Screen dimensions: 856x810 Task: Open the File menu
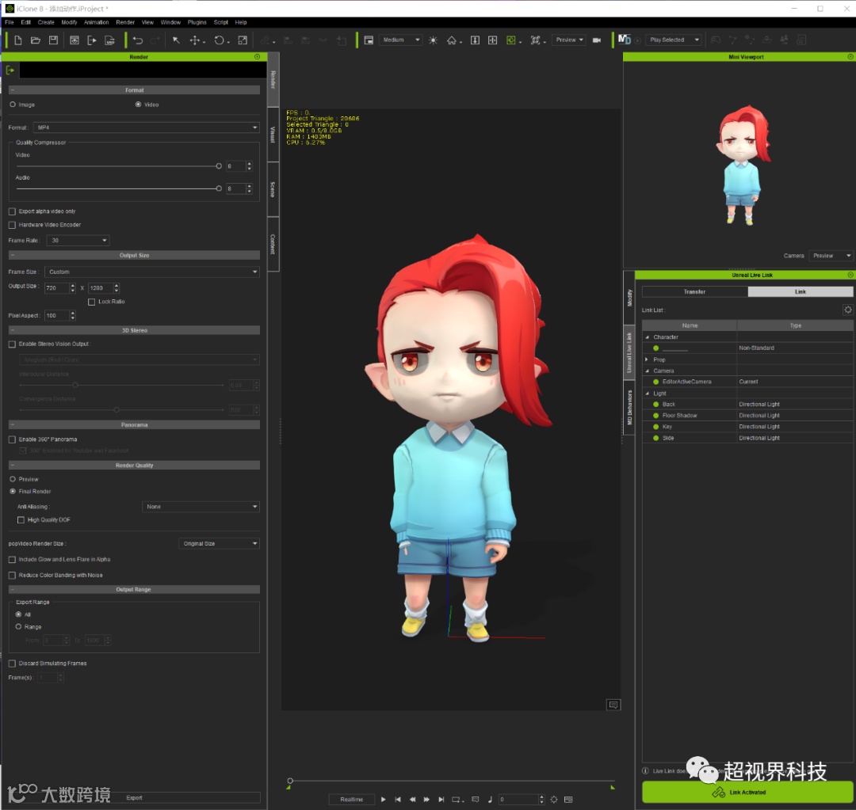(10, 22)
